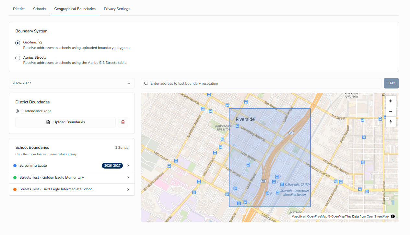
Task: Expand Bald Eagle Intermediate School chevron
Action: coord(128,189)
